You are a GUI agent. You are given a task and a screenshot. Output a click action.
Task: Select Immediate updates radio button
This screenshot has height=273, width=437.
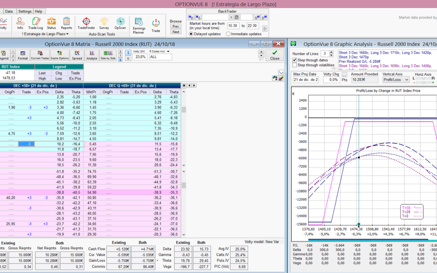(228, 34)
